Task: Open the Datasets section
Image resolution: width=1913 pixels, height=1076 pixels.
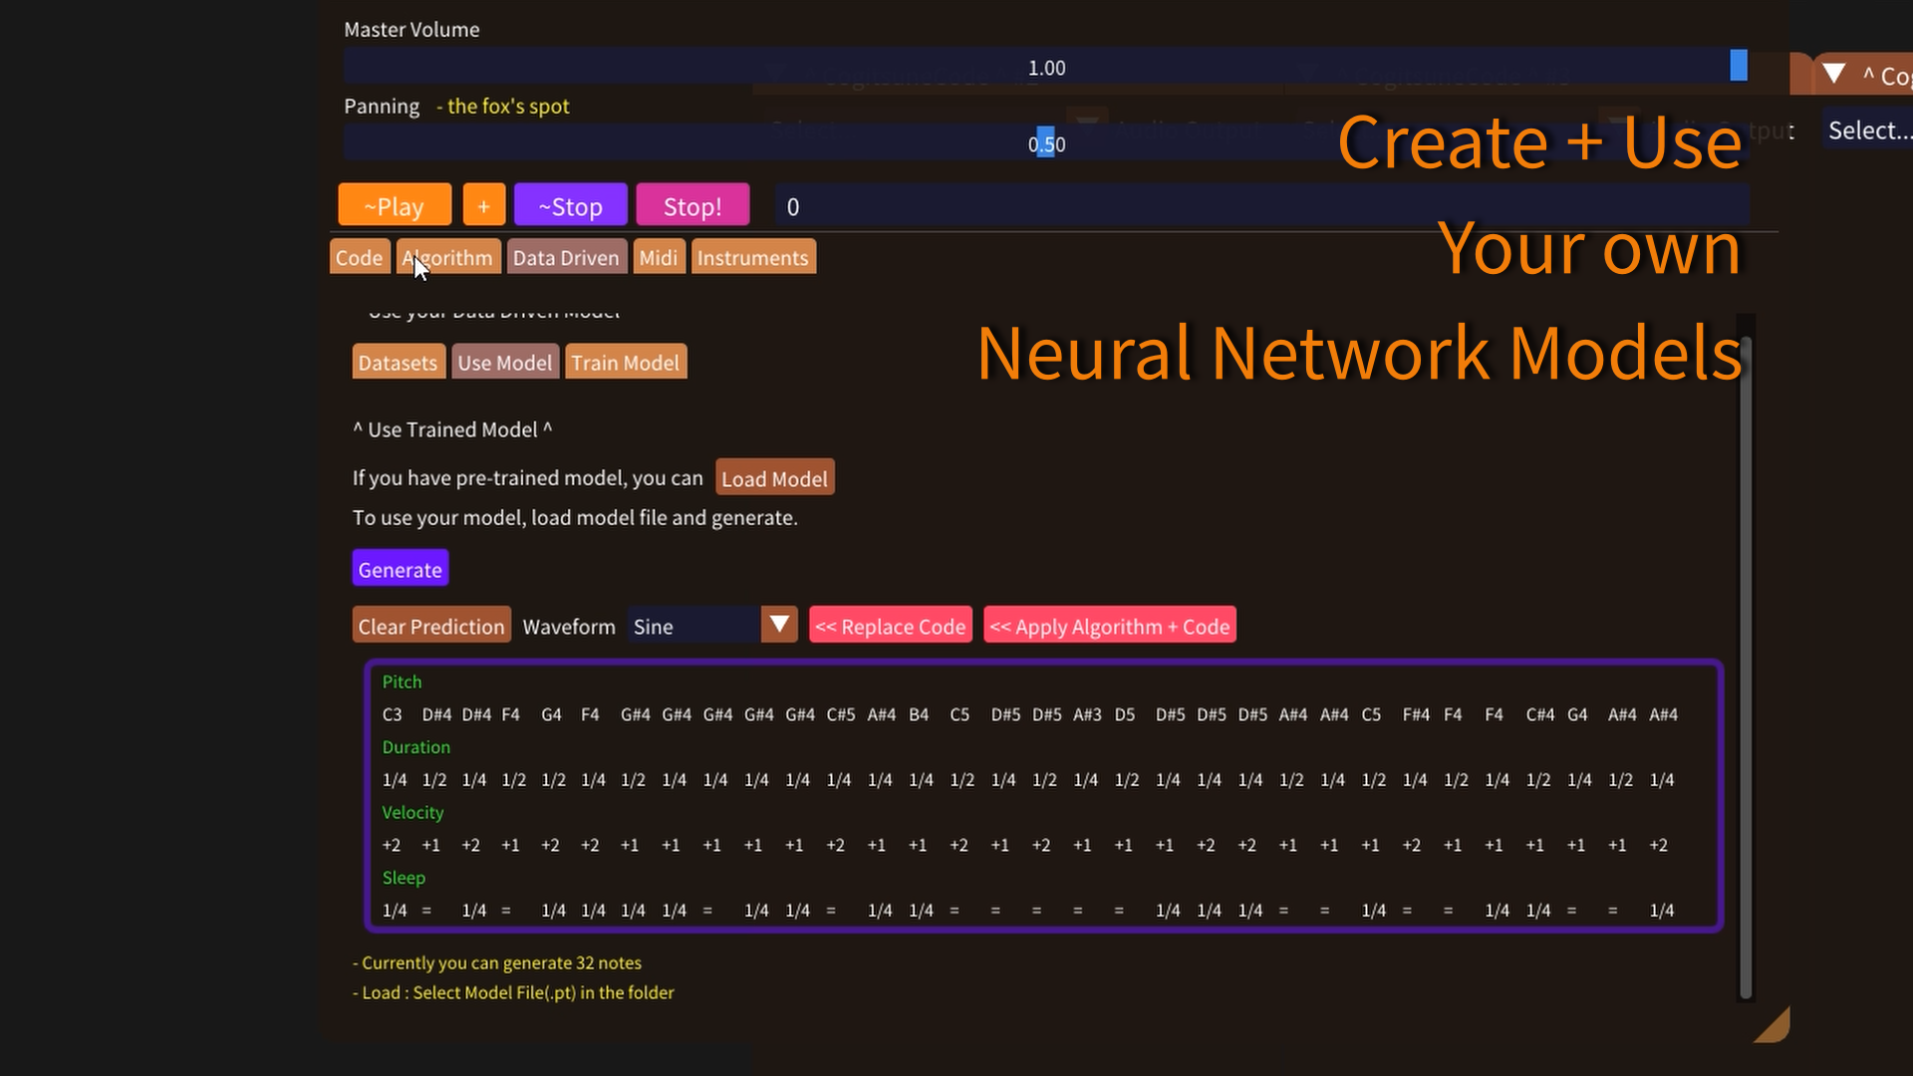Action: pyautogui.click(x=398, y=362)
